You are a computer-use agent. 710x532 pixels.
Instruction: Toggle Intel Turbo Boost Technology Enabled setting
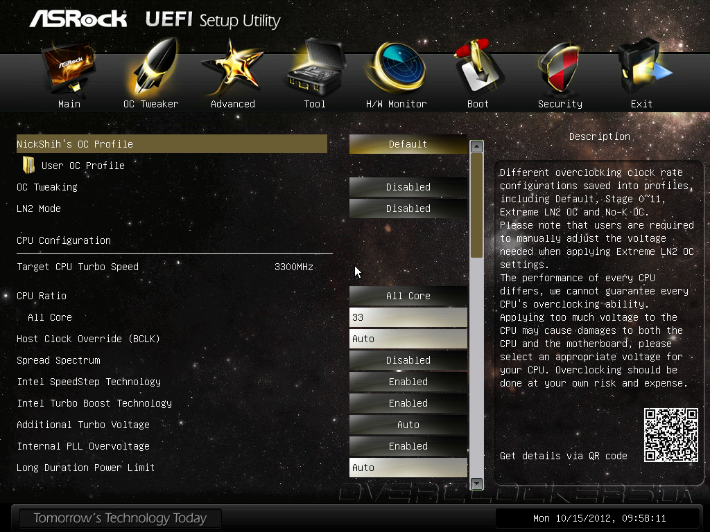[408, 403]
